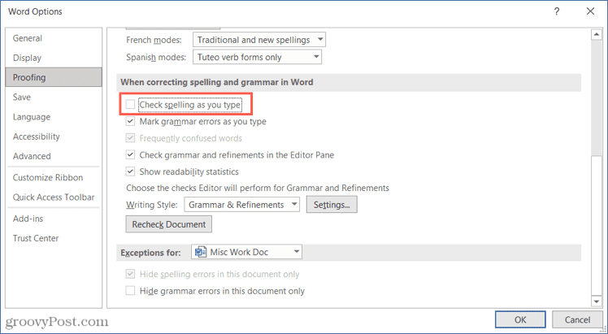Uncheck grammar and refinements in Editor Pane
The image size is (608, 334).
[x=130, y=154]
